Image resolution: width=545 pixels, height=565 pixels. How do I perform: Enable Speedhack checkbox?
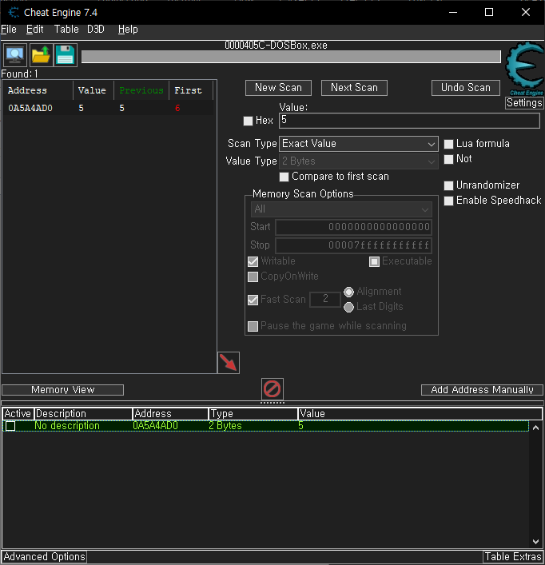(448, 201)
